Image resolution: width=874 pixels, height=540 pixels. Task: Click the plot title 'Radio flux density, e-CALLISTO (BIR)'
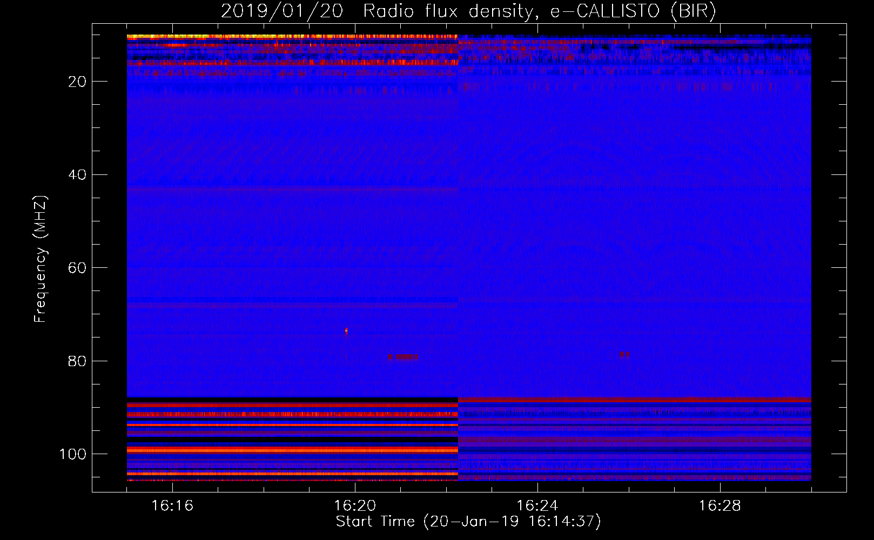539,11
